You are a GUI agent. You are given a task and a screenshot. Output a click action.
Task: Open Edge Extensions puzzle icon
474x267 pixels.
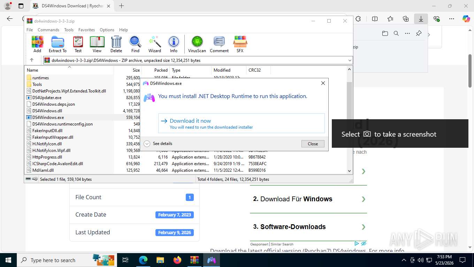coord(358,19)
